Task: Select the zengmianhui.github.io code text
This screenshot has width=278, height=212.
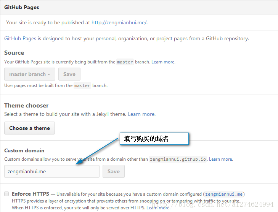Action: tap(178, 159)
